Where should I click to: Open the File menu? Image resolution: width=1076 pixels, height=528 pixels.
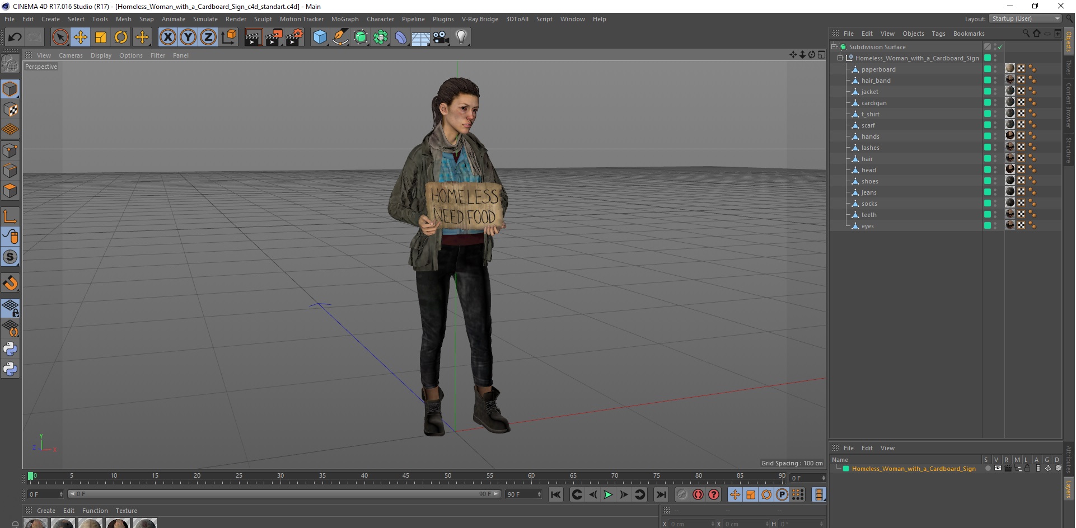click(10, 19)
